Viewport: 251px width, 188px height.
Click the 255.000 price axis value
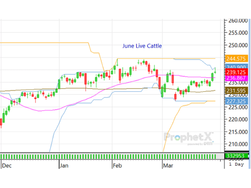(238, 33)
